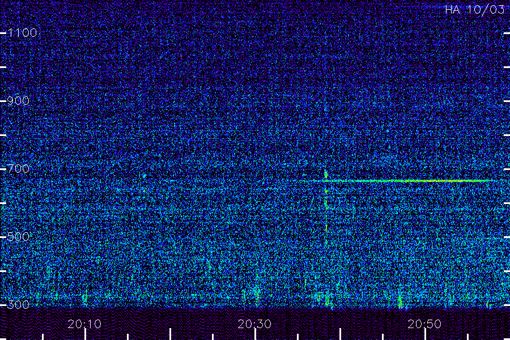Click the 20:10 time axis label
The height and width of the screenshot is (340, 510).
coord(84,324)
